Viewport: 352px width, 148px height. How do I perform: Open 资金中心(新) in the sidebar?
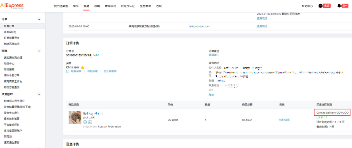(x=11, y=113)
